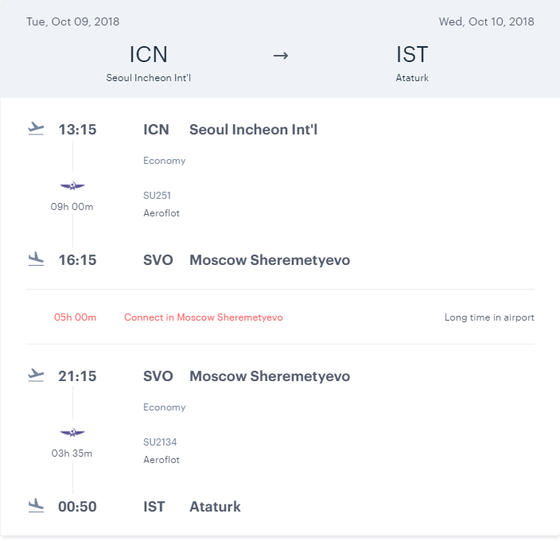Click the Tue, Oct 09, 2018 departure date
This screenshot has width=560, height=541.
(x=73, y=21)
